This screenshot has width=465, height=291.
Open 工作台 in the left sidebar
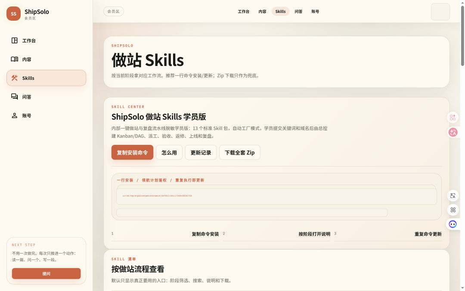tap(46, 41)
